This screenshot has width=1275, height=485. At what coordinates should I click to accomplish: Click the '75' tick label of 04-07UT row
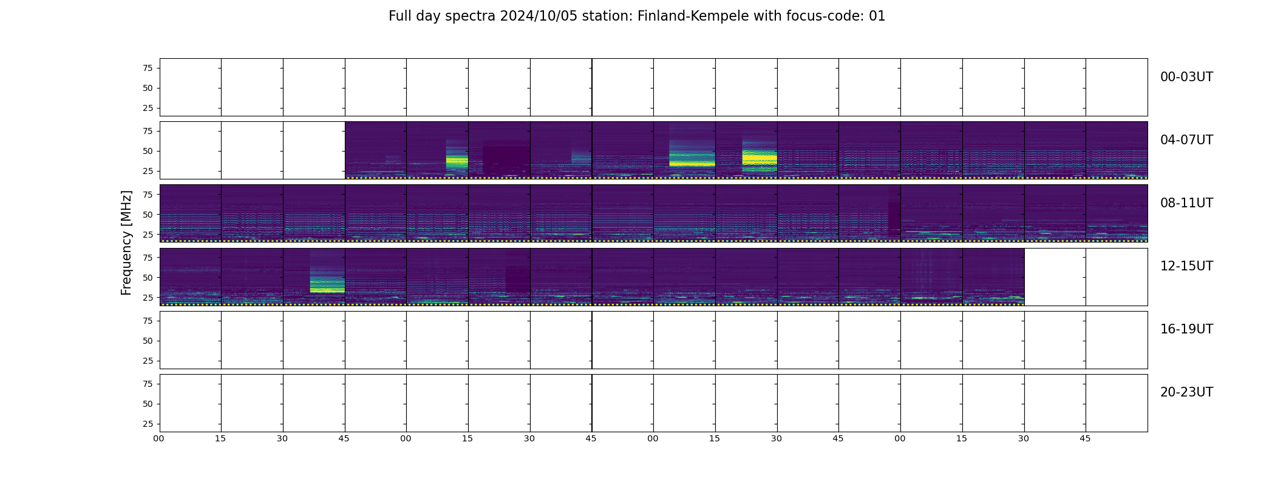[x=148, y=131]
